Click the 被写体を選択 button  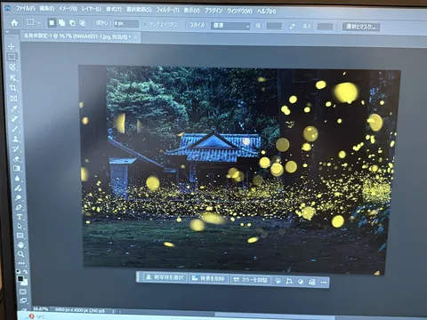coord(165,277)
